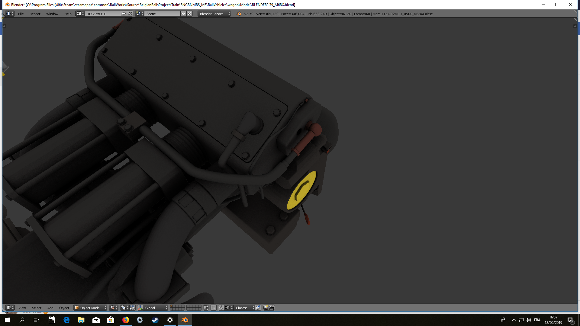
Task: Click the render OpenGL image camera icon
Action: tap(266, 308)
